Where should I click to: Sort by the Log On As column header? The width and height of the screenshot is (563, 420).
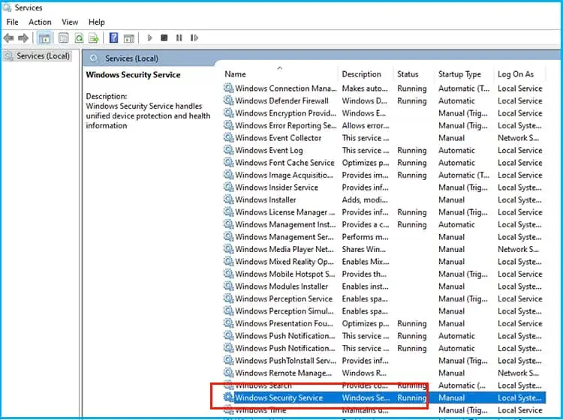[519, 74]
